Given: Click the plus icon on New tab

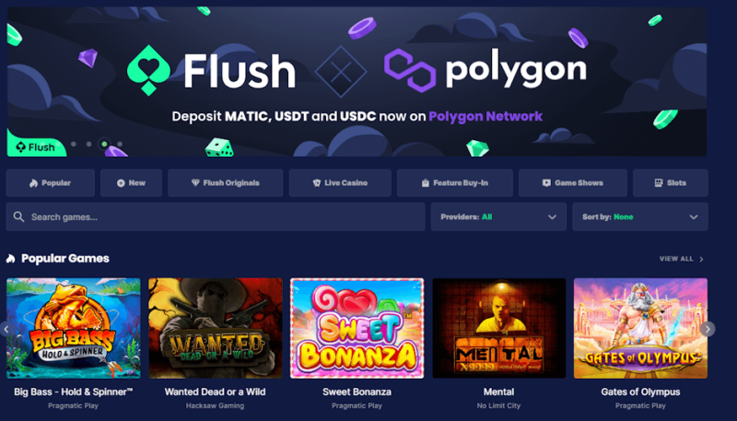Looking at the screenshot, I should click(x=121, y=183).
